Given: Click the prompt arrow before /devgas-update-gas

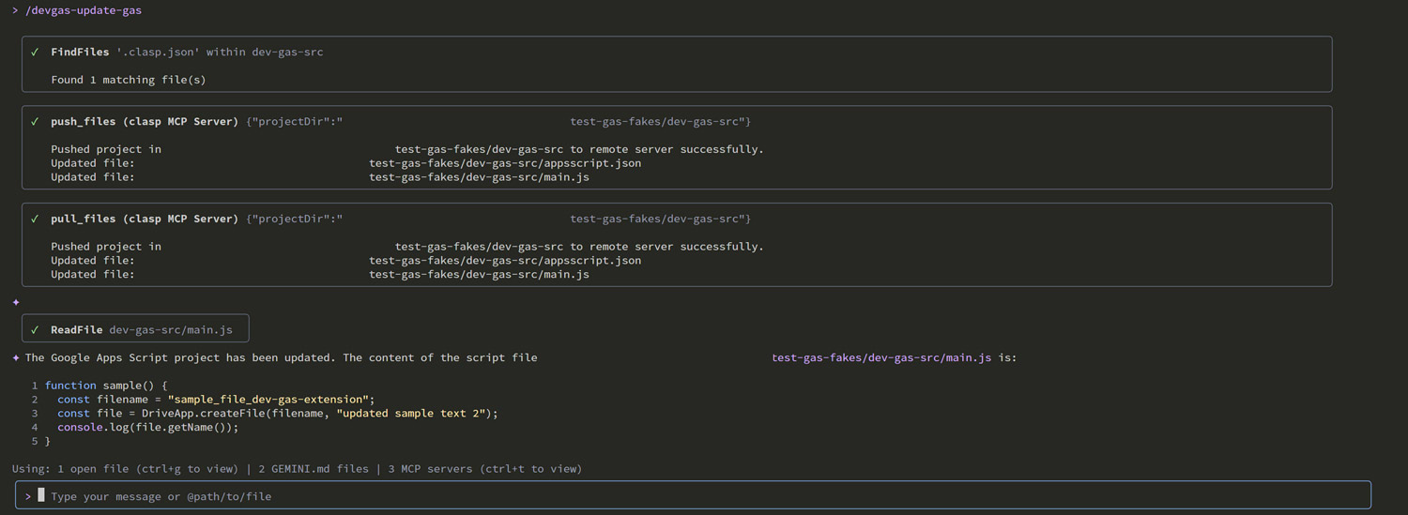Looking at the screenshot, I should tap(15, 10).
